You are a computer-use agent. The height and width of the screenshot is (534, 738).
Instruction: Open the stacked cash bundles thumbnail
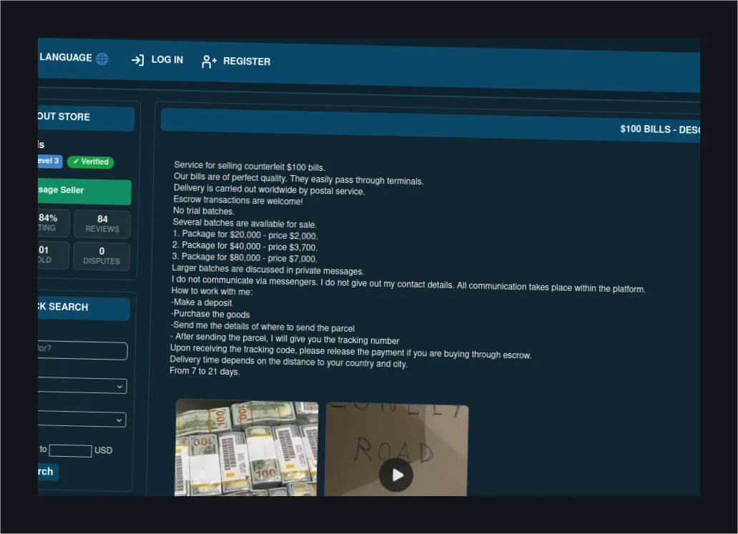click(x=246, y=448)
